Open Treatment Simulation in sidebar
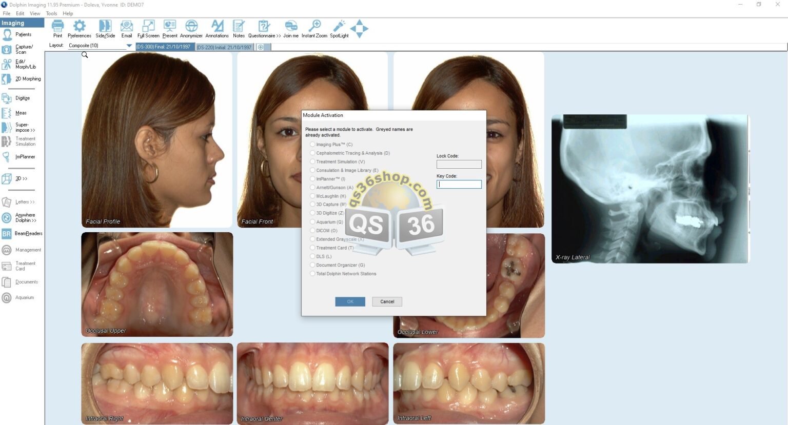The image size is (788, 425). pyautogui.click(x=19, y=141)
